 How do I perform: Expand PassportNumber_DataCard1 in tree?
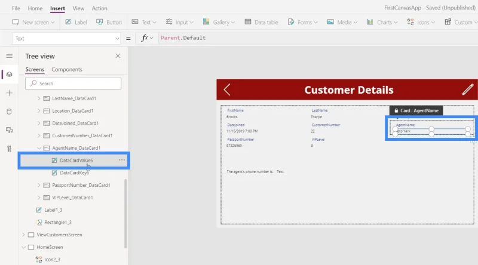click(39, 185)
